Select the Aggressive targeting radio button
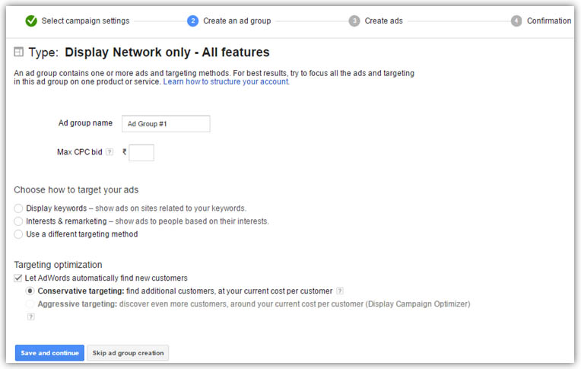The width and height of the screenshot is (581, 369). tap(30, 304)
